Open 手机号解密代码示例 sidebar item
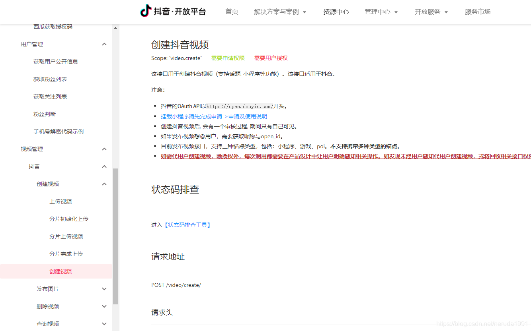 pos(59,132)
